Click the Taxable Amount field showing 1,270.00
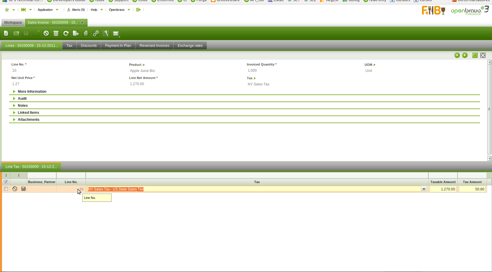This screenshot has height=272, width=492. click(443, 189)
